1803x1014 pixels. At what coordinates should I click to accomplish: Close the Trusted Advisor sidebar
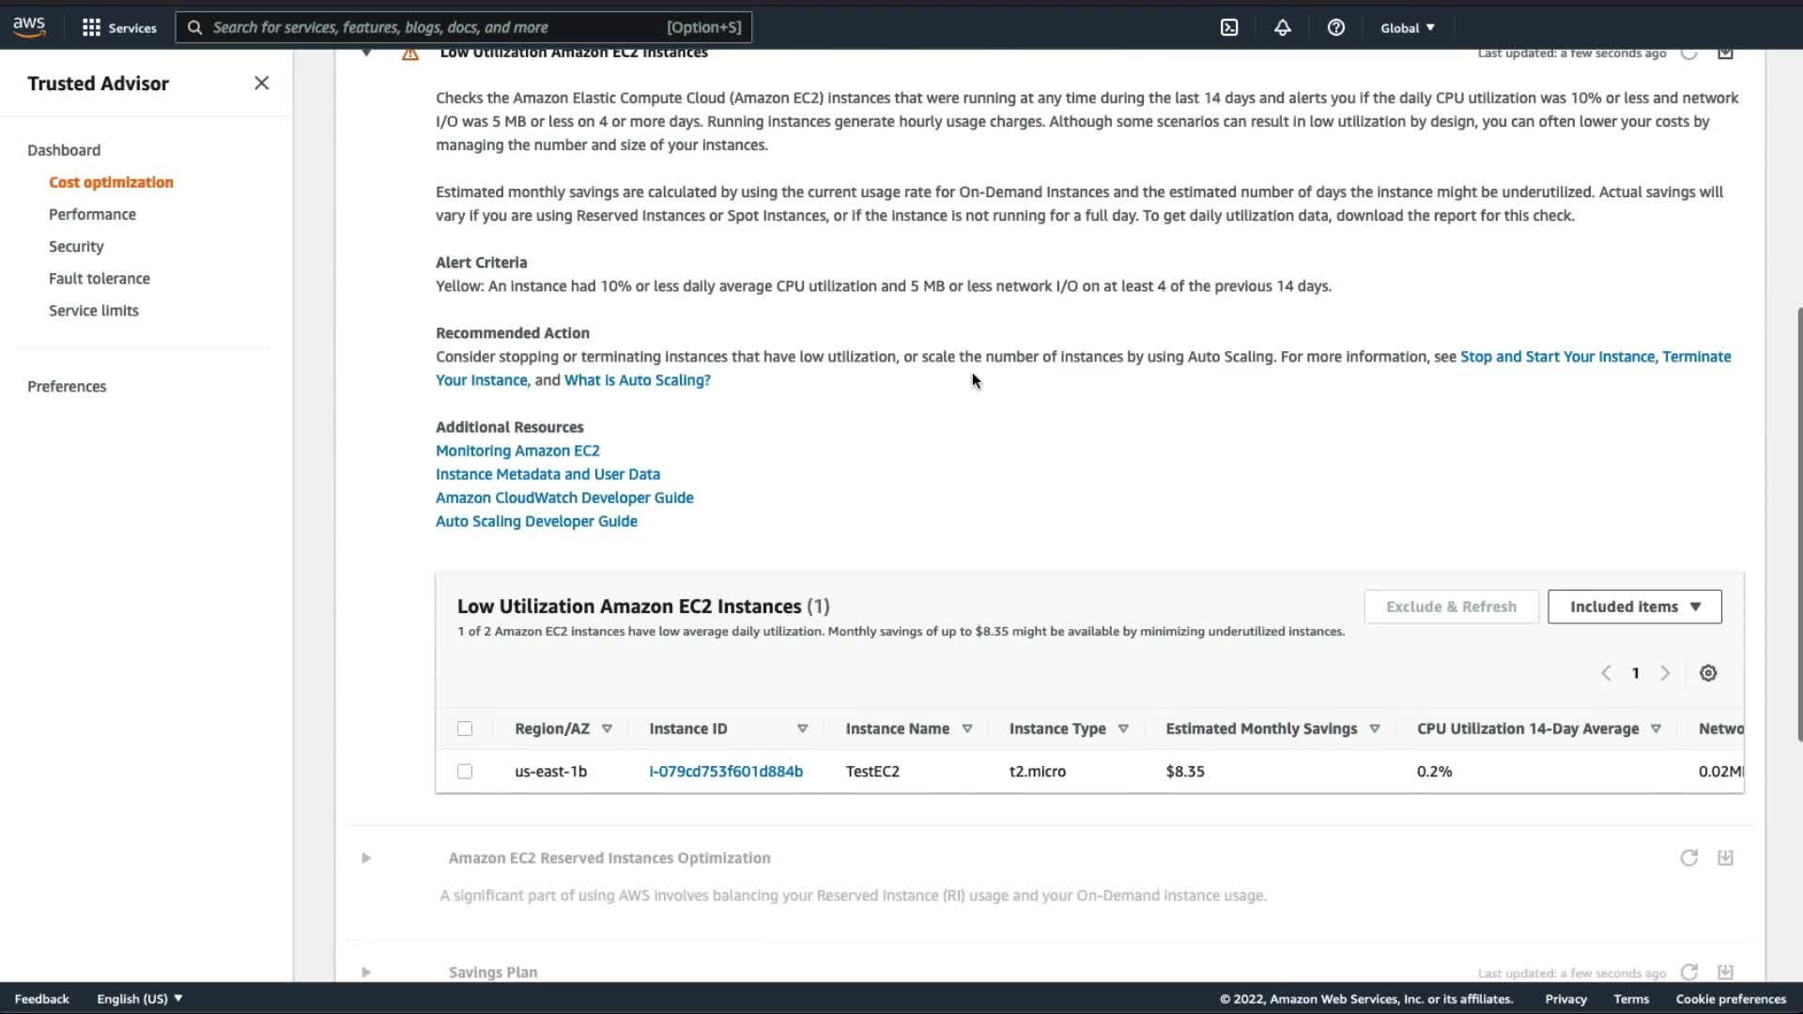[261, 84]
